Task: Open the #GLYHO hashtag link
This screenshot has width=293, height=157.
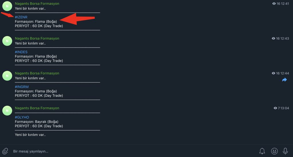Action: pyautogui.click(x=22, y=117)
